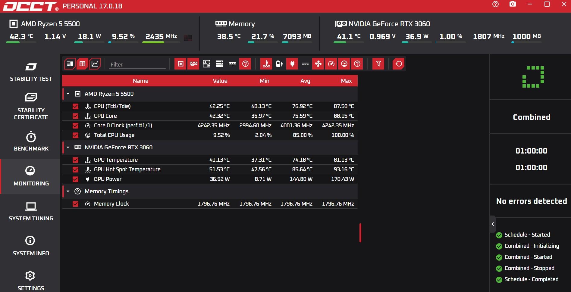Viewport: 571px width, 292px height.
Task: Switch to the graph view layout icon
Action: point(95,64)
